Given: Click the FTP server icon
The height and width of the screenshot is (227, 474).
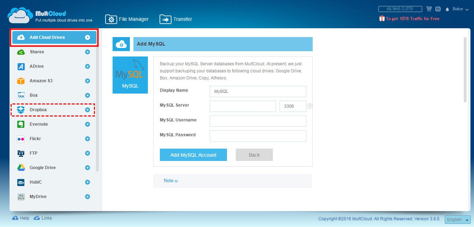Looking at the screenshot, I should pyautogui.click(x=21, y=153).
